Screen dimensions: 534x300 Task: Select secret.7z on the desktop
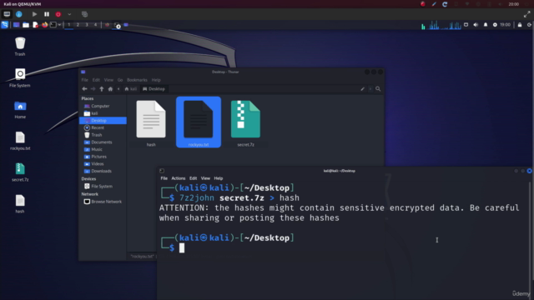click(20, 172)
